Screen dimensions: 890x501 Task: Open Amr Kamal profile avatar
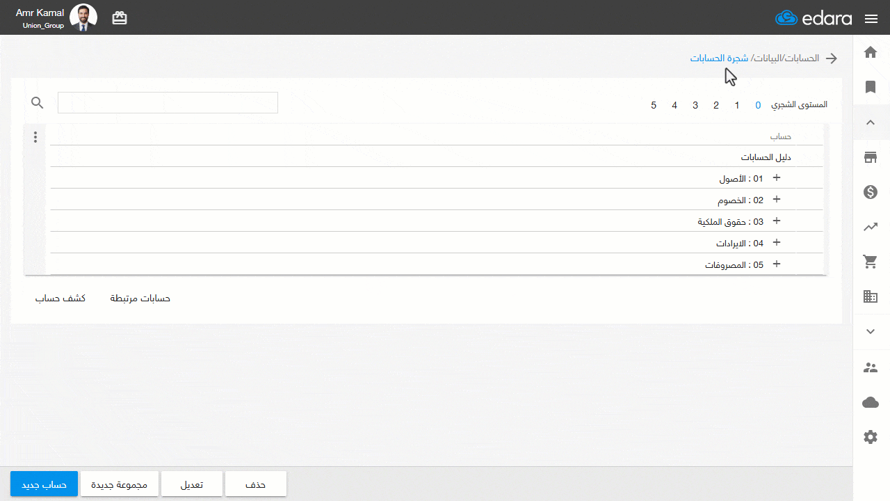tap(83, 18)
